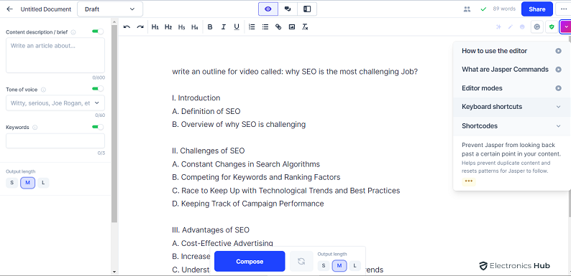Collapse the purple help dropdown button

565,27
